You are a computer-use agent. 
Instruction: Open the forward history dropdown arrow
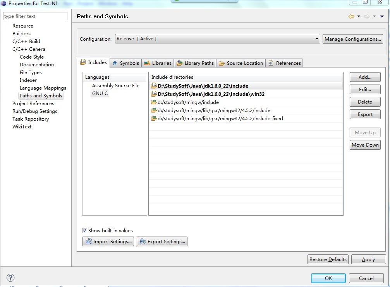pos(374,16)
